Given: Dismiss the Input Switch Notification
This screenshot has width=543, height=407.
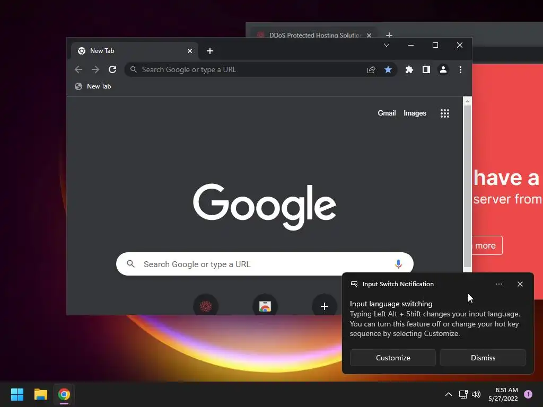Looking at the screenshot, I should (483, 358).
